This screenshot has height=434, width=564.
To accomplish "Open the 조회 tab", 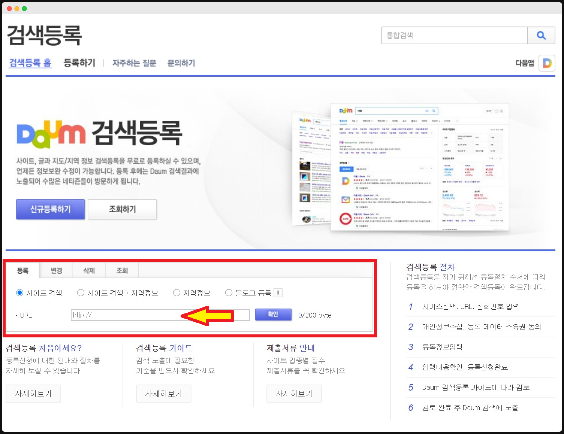I will click(122, 270).
